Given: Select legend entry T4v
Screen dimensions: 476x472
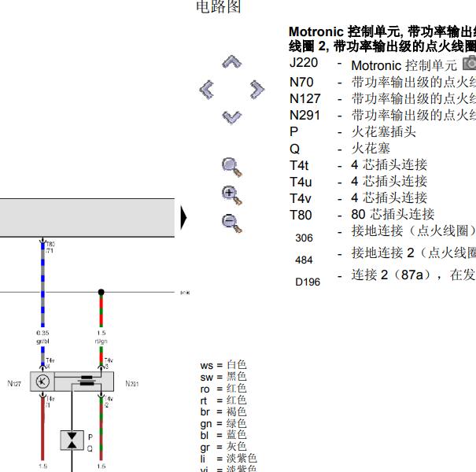Looking at the screenshot, I should 301,198.
